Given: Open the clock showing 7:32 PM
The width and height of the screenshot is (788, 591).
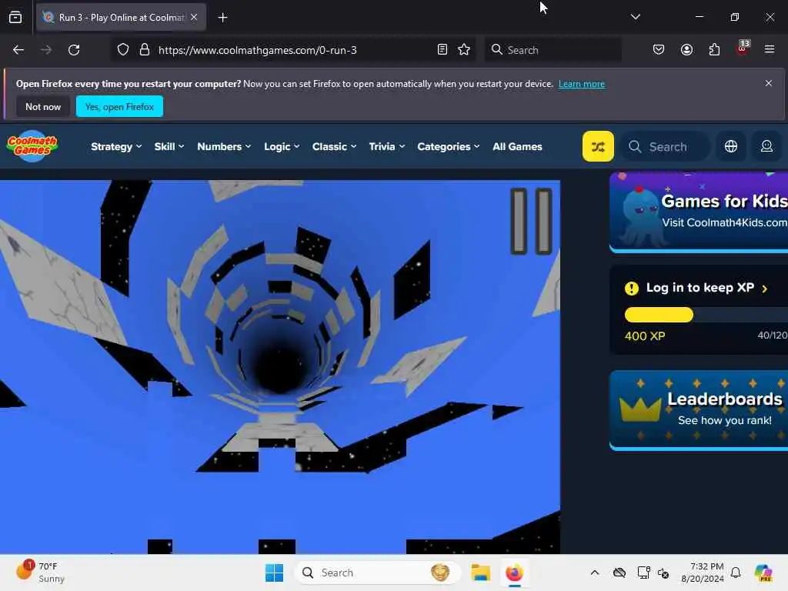Looking at the screenshot, I should click(x=702, y=573).
